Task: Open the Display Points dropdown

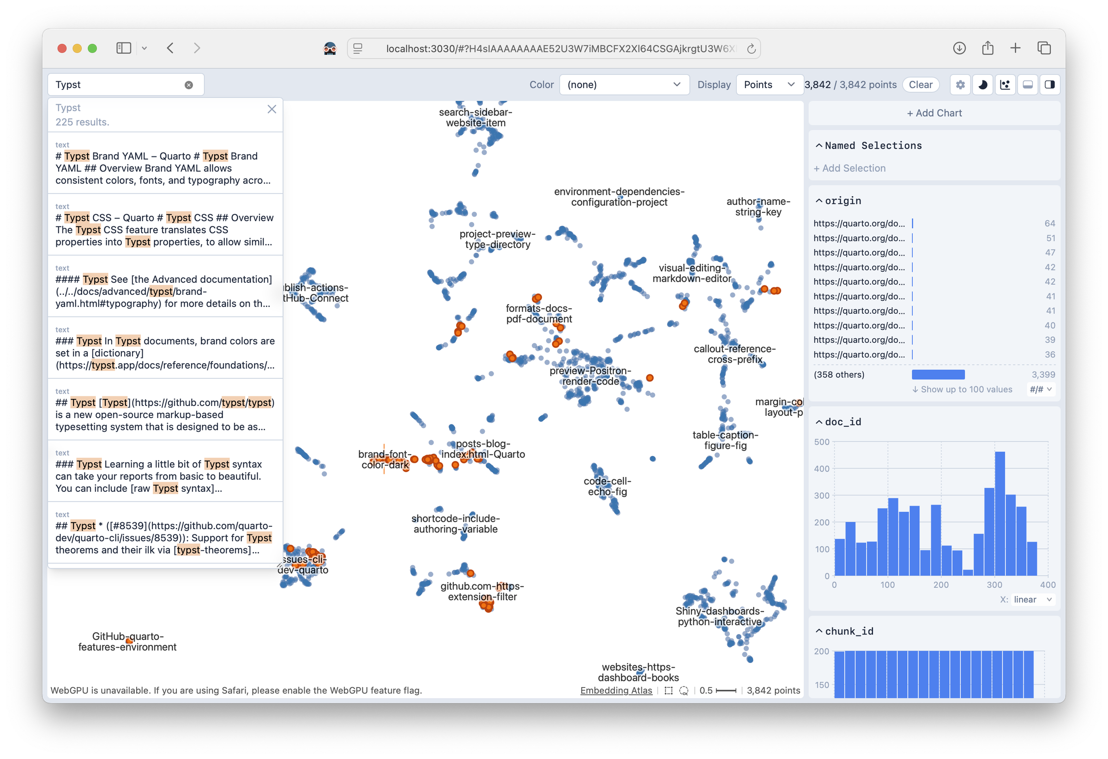Action: pyautogui.click(x=769, y=84)
